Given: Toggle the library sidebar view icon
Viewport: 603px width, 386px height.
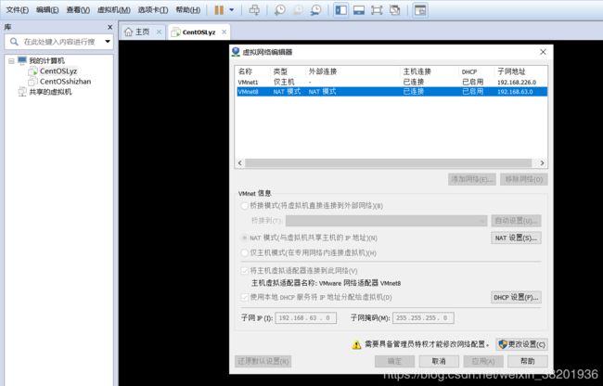Looking at the screenshot, I should [340, 10].
